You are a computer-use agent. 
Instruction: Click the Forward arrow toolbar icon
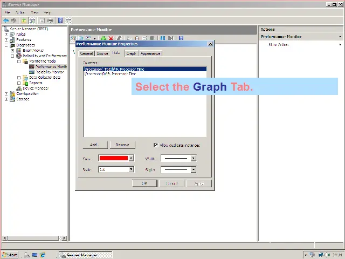[x=13, y=21]
